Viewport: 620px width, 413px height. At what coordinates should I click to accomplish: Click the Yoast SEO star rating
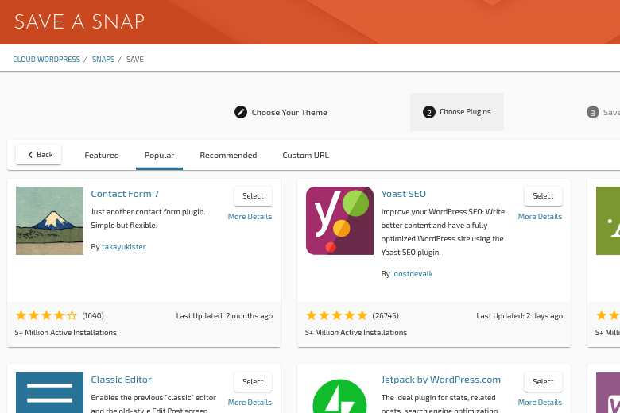pyautogui.click(x=336, y=315)
